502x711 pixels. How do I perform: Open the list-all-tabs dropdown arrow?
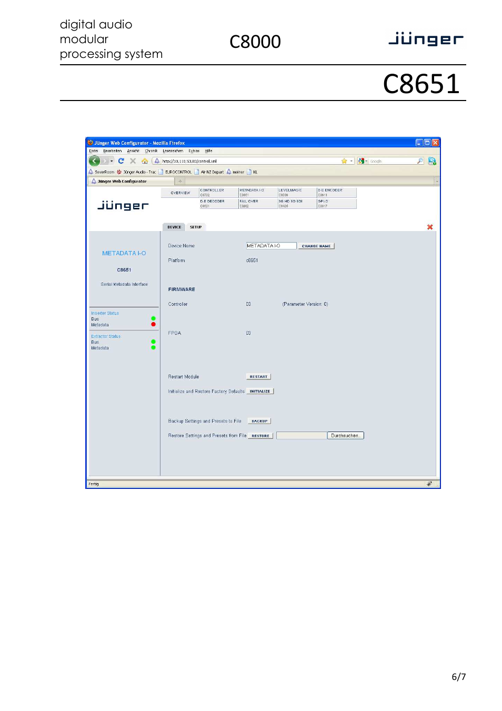click(437, 181)
